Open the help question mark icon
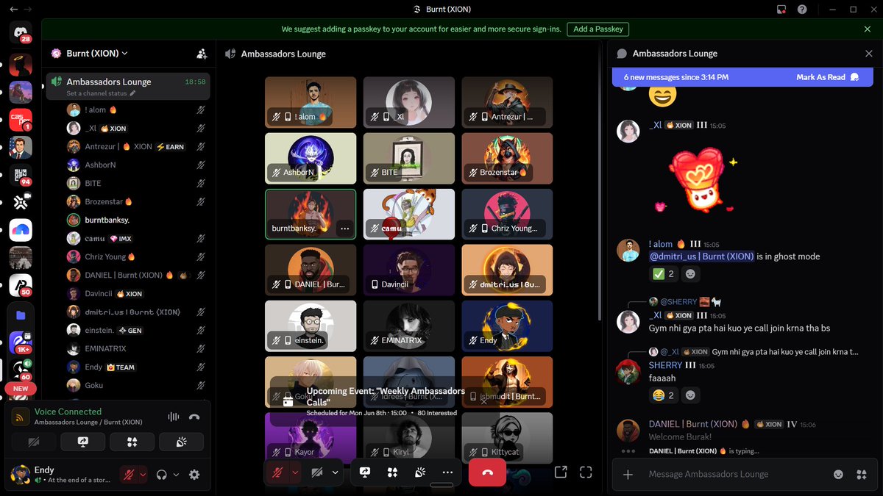This screenshot has width=883, height=496. pyautogui.click(x=802, y=10)
